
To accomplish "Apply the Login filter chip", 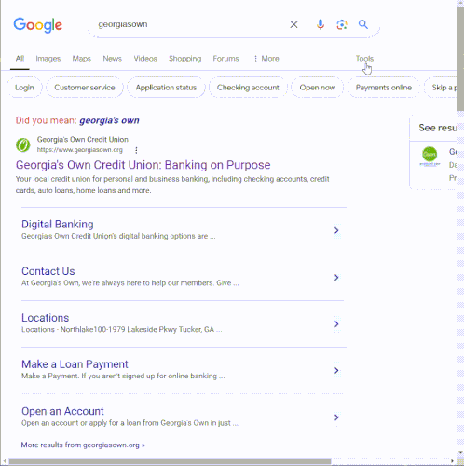I will tap(24, 88).
